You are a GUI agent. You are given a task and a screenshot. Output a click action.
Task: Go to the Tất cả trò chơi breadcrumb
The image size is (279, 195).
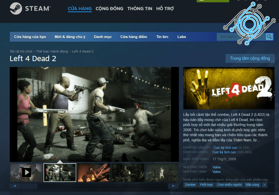[x=21, y=52]
